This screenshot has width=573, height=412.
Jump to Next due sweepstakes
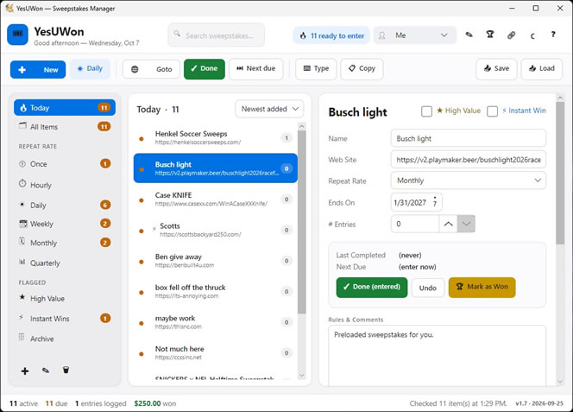point(256,69)
